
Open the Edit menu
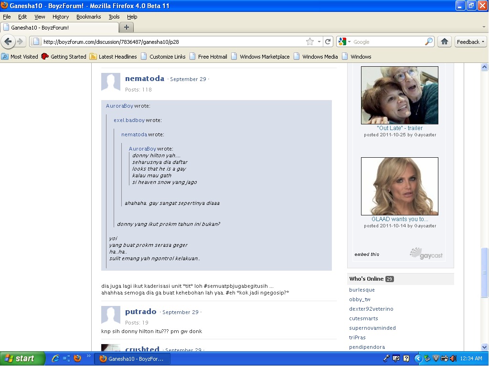tap(22, 17)
